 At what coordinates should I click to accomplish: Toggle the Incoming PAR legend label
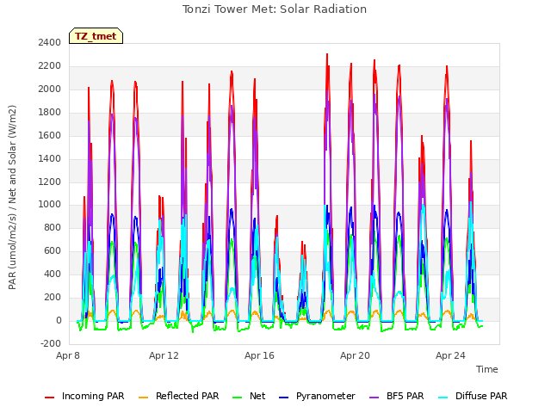(x=93, y=396)
